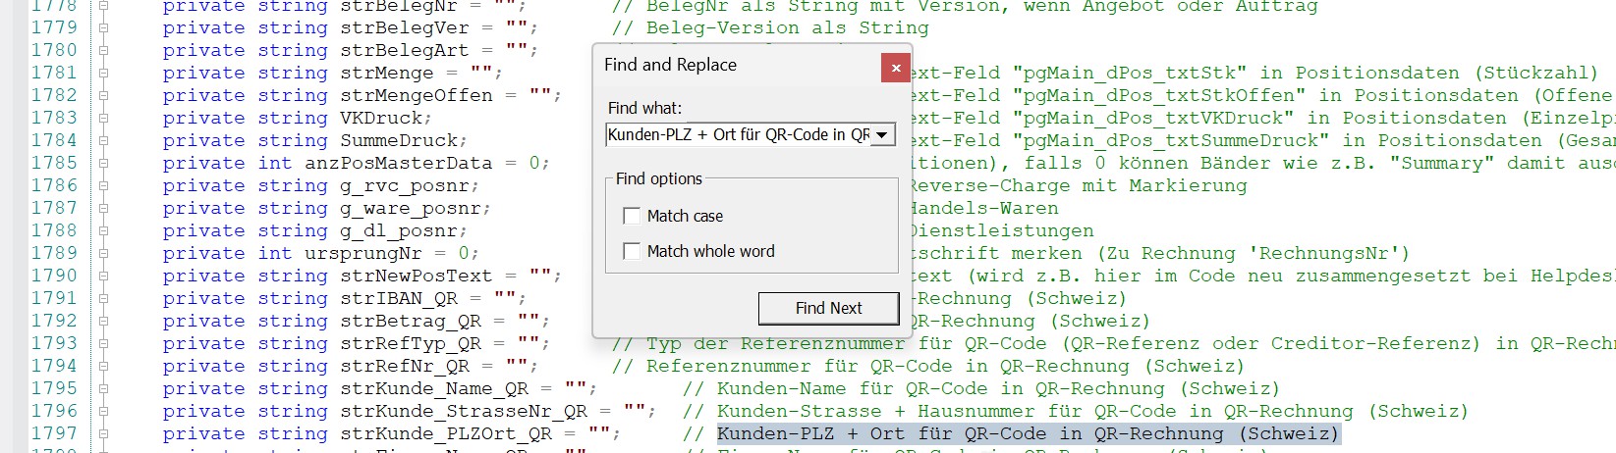Toggle fold marker on line 1790

click(103, 277)
